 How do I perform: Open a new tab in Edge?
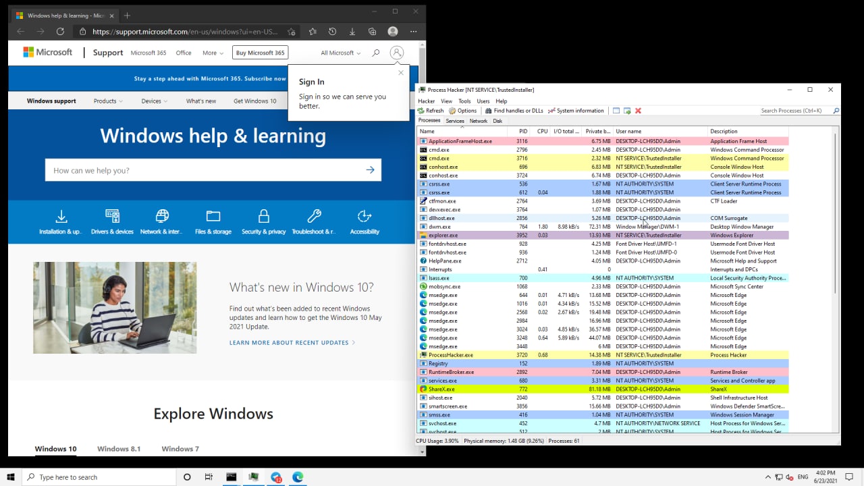tap(127, 16)
